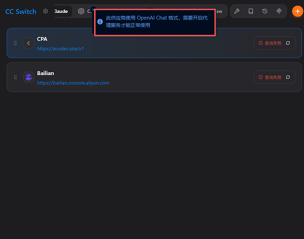The width and height of the screenshot is (304, 239).
Task: Click the CC Switch title link
Action: click(21, 11)
